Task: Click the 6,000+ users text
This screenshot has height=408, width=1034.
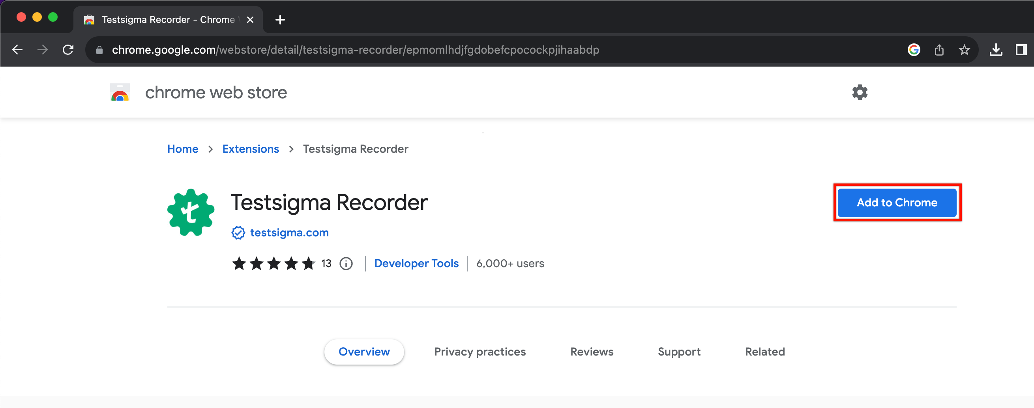Action: point(510,264)
